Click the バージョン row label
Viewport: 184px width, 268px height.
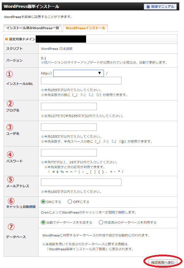point(14,60)
